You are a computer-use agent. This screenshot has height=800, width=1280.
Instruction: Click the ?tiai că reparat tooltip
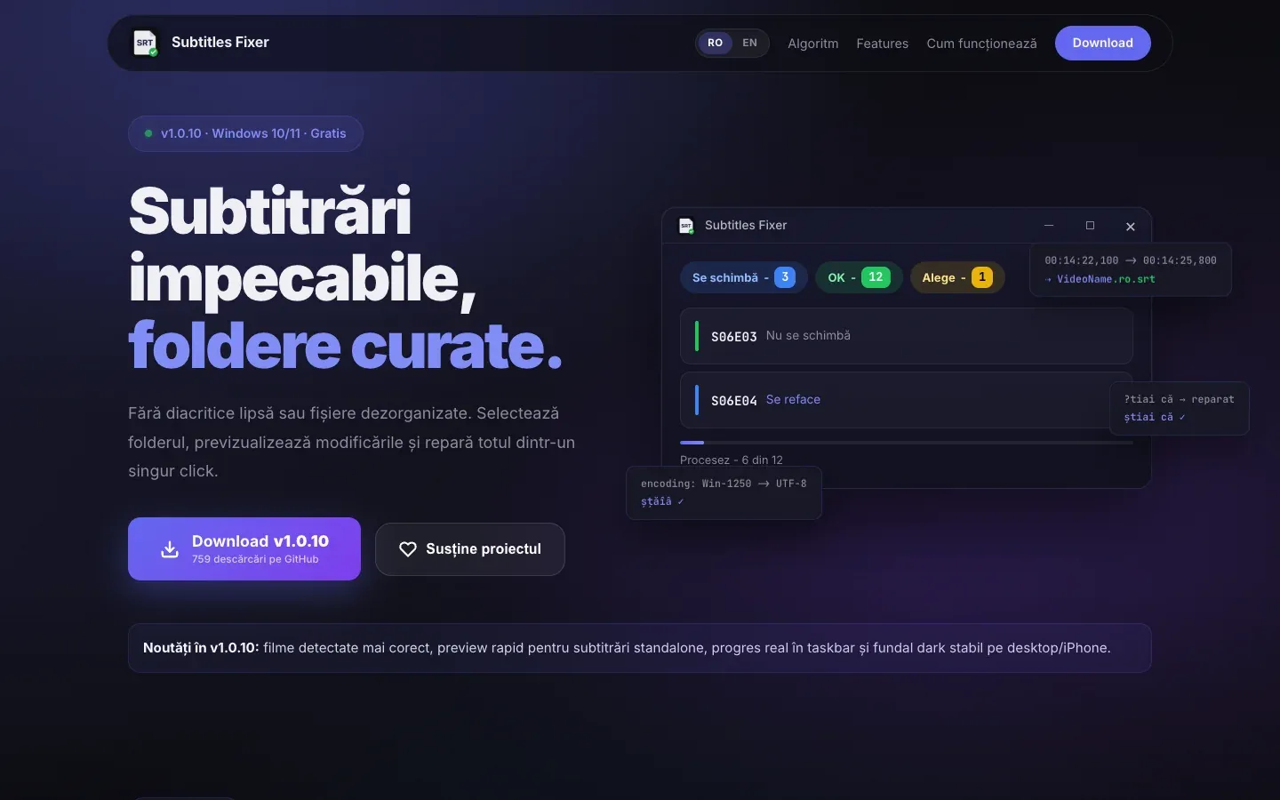[x=1180, y=408]
